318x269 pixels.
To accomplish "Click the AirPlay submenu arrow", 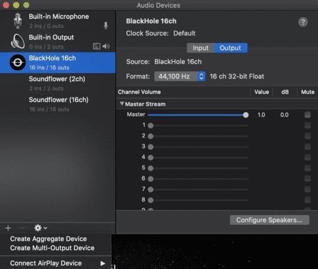I will (x=103, y=264).
